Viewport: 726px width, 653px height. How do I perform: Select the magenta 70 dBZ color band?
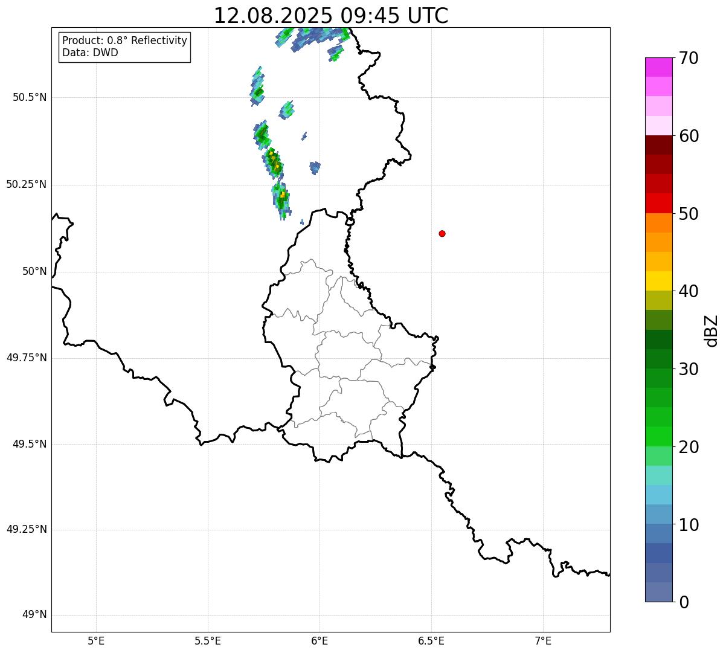658,67
